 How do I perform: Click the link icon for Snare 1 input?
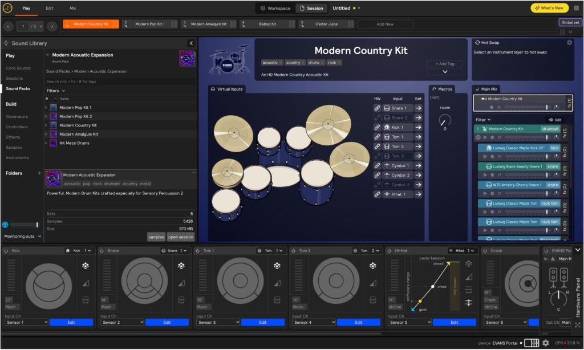point(378,108)
